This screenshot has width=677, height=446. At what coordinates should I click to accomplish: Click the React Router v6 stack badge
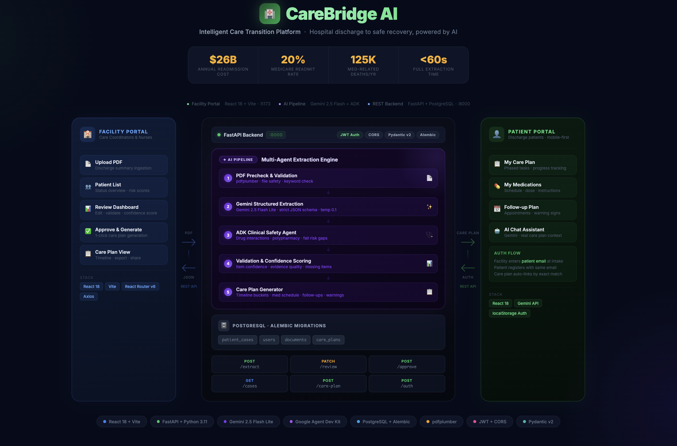140,286
